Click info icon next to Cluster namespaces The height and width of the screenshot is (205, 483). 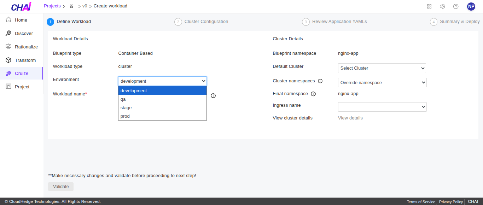pyautogui.click(x=320, y=81)
